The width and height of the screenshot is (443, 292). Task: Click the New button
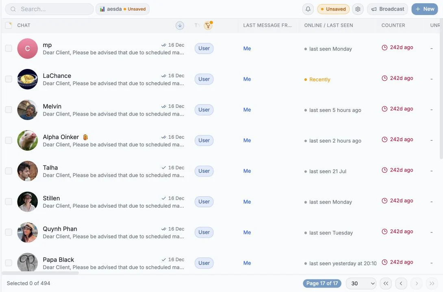point(425,9)
